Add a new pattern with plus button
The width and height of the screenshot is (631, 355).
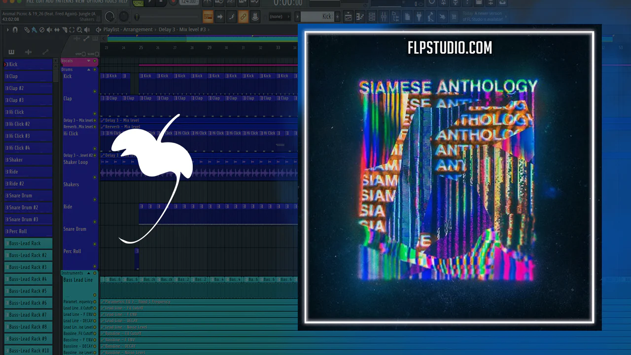(x=337, y=17)
